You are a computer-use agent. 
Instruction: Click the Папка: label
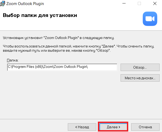[x=13, y=60]
